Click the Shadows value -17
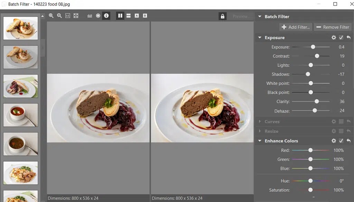Viewport: 354px width, 202px height. click(x=341, y=74)
